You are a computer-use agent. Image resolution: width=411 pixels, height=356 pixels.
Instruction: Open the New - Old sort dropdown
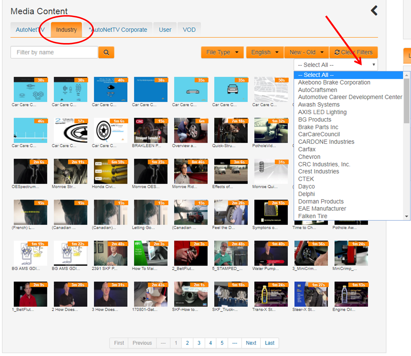306,52
